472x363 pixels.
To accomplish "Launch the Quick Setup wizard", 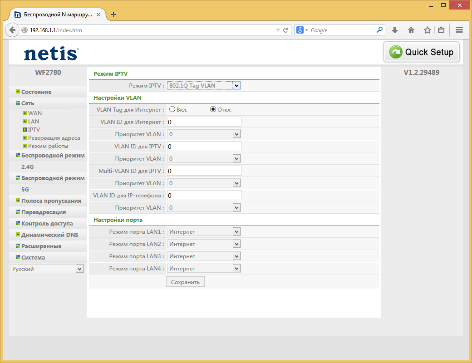I will point(422,52).
